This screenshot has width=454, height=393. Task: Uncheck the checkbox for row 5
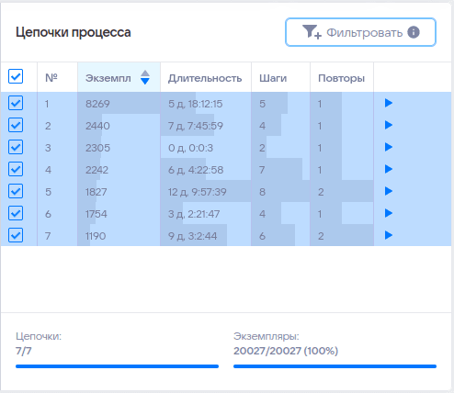point(16,191)
